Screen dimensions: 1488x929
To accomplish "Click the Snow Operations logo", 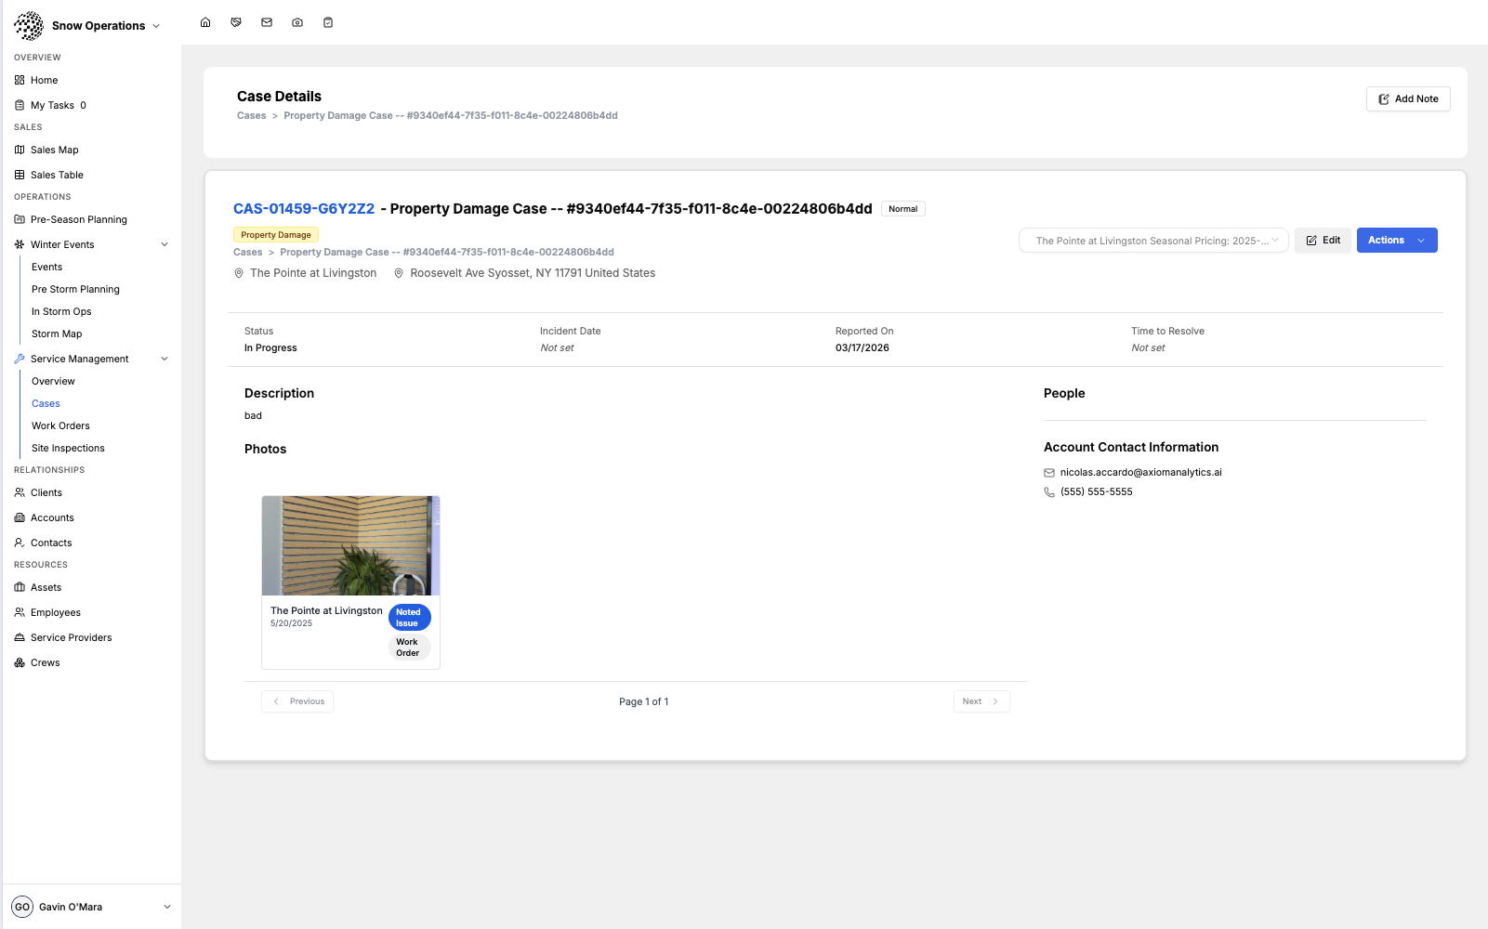I will click(x=29, y=26).
